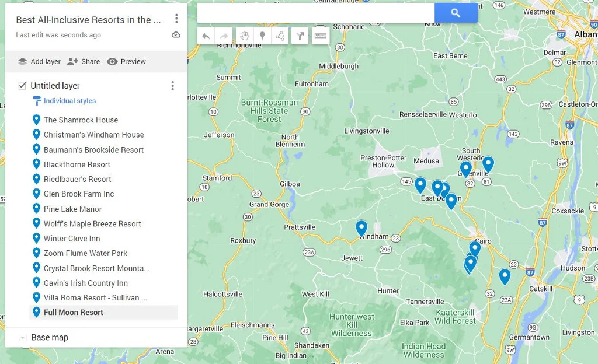
Task: Click the undo arrow in map toolbar
Action: pyautogui.click(x=206, y=36)
